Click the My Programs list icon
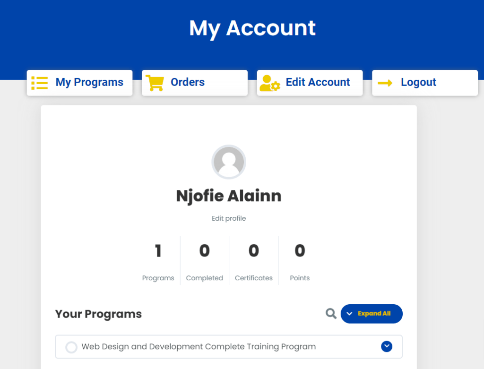 [40, 83]
